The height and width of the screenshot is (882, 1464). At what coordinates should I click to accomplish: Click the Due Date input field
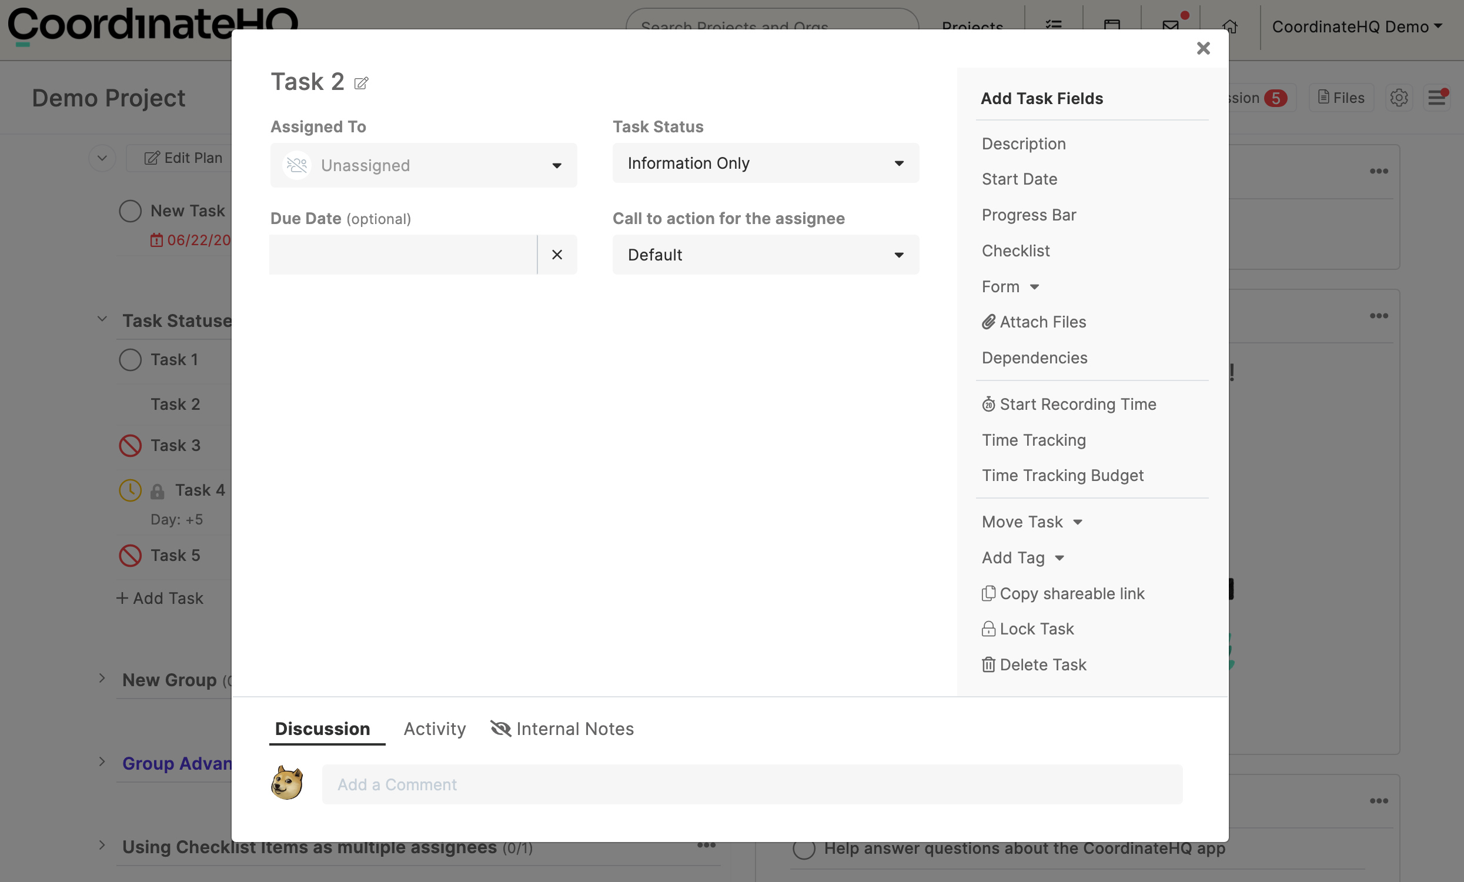[x=403, y=255]
